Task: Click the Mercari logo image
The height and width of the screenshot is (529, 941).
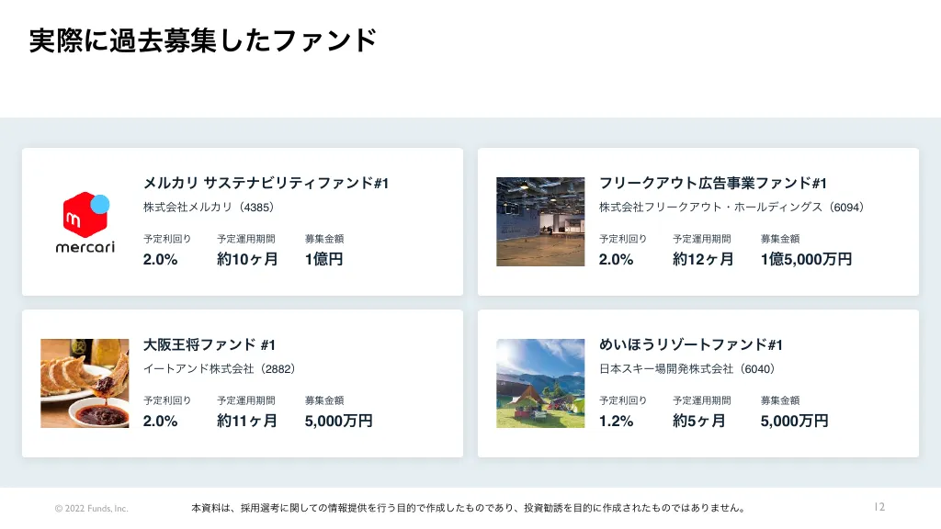Action: pyautogui.click(x=85, y=222)
